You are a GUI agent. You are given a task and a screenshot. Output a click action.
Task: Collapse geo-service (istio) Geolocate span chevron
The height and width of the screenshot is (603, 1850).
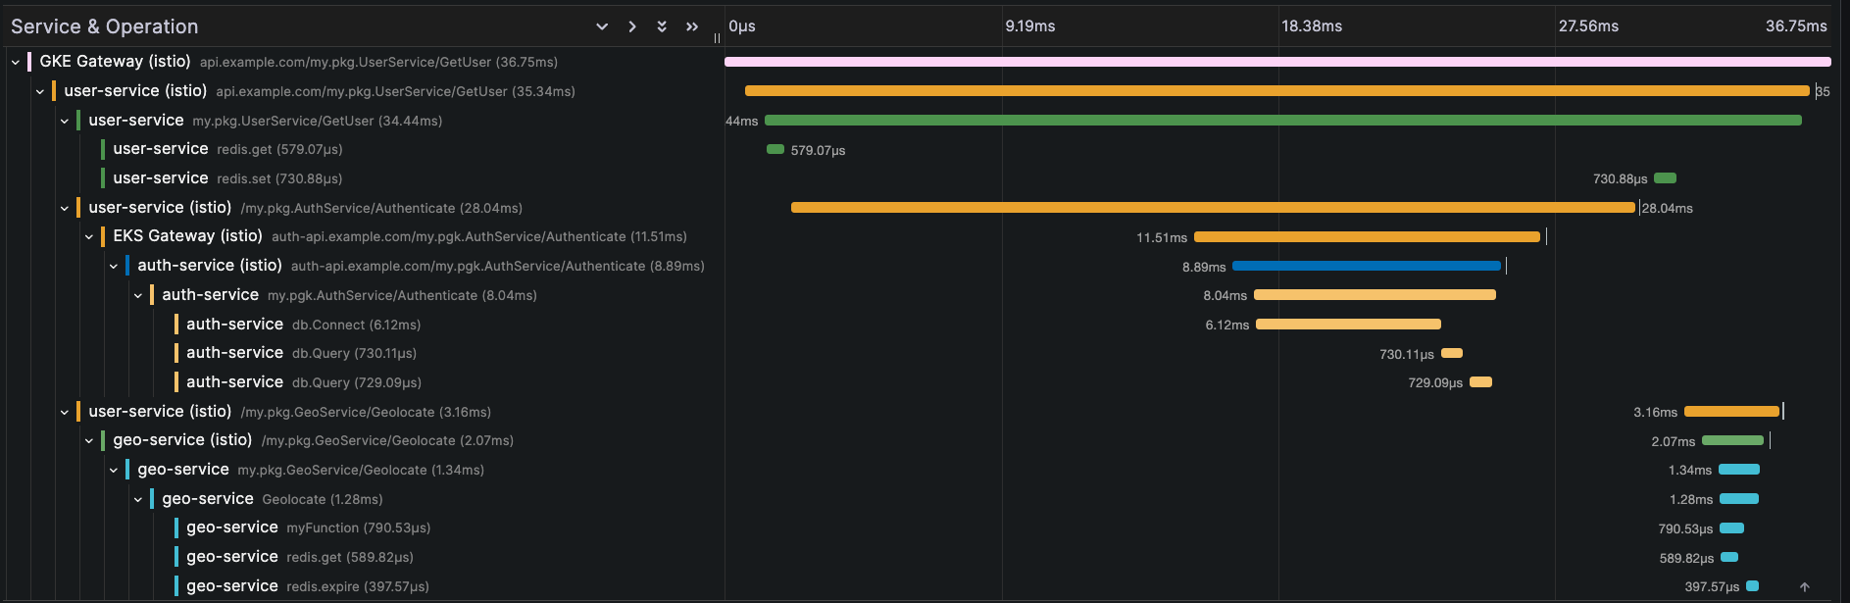[x=89, y=441]
